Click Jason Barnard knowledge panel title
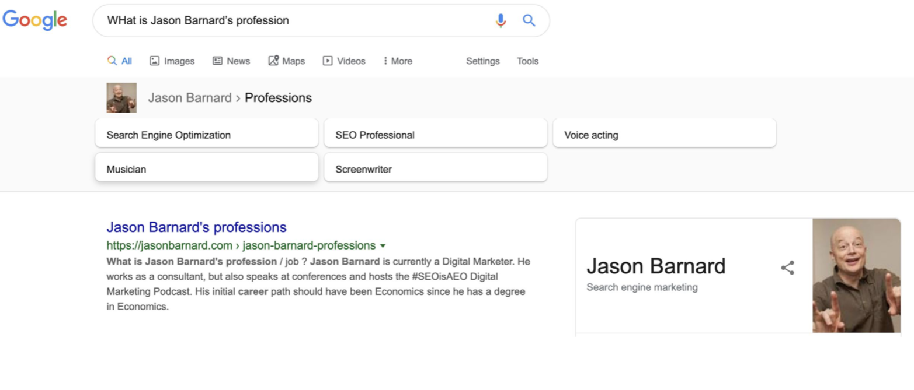The height and width of the screenshot is (390, 914). tap(656, 266)
